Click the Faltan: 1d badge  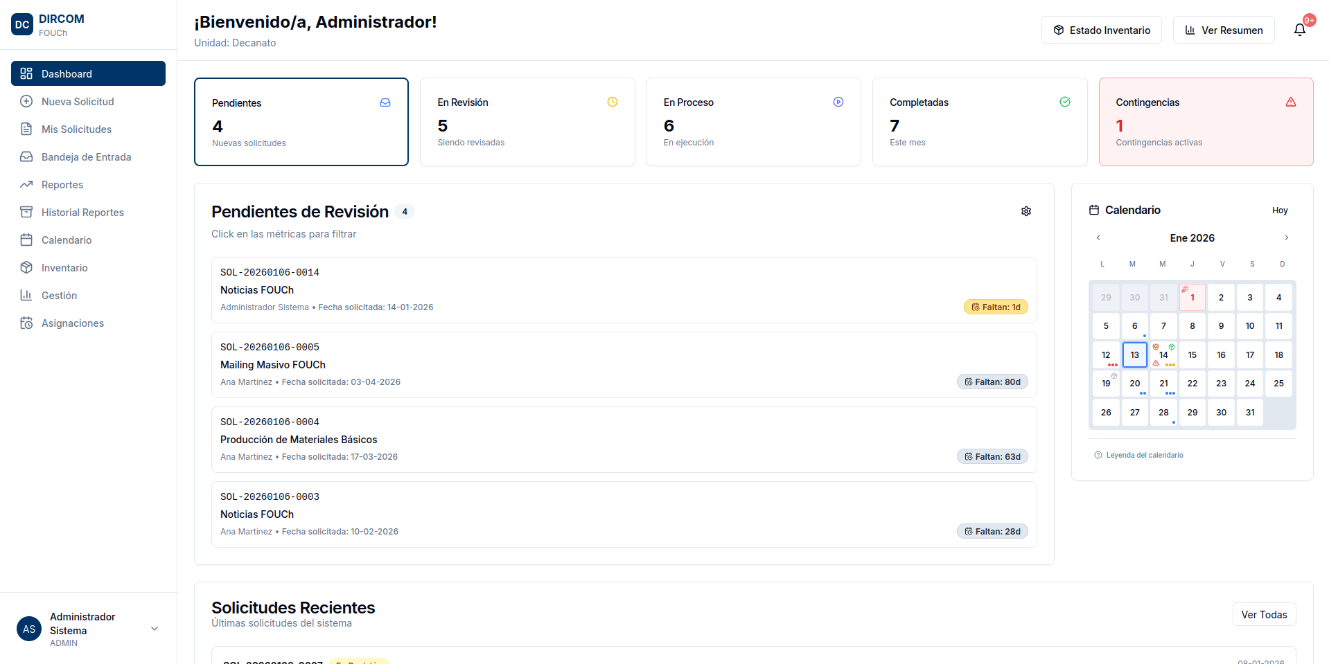point(996,307)
